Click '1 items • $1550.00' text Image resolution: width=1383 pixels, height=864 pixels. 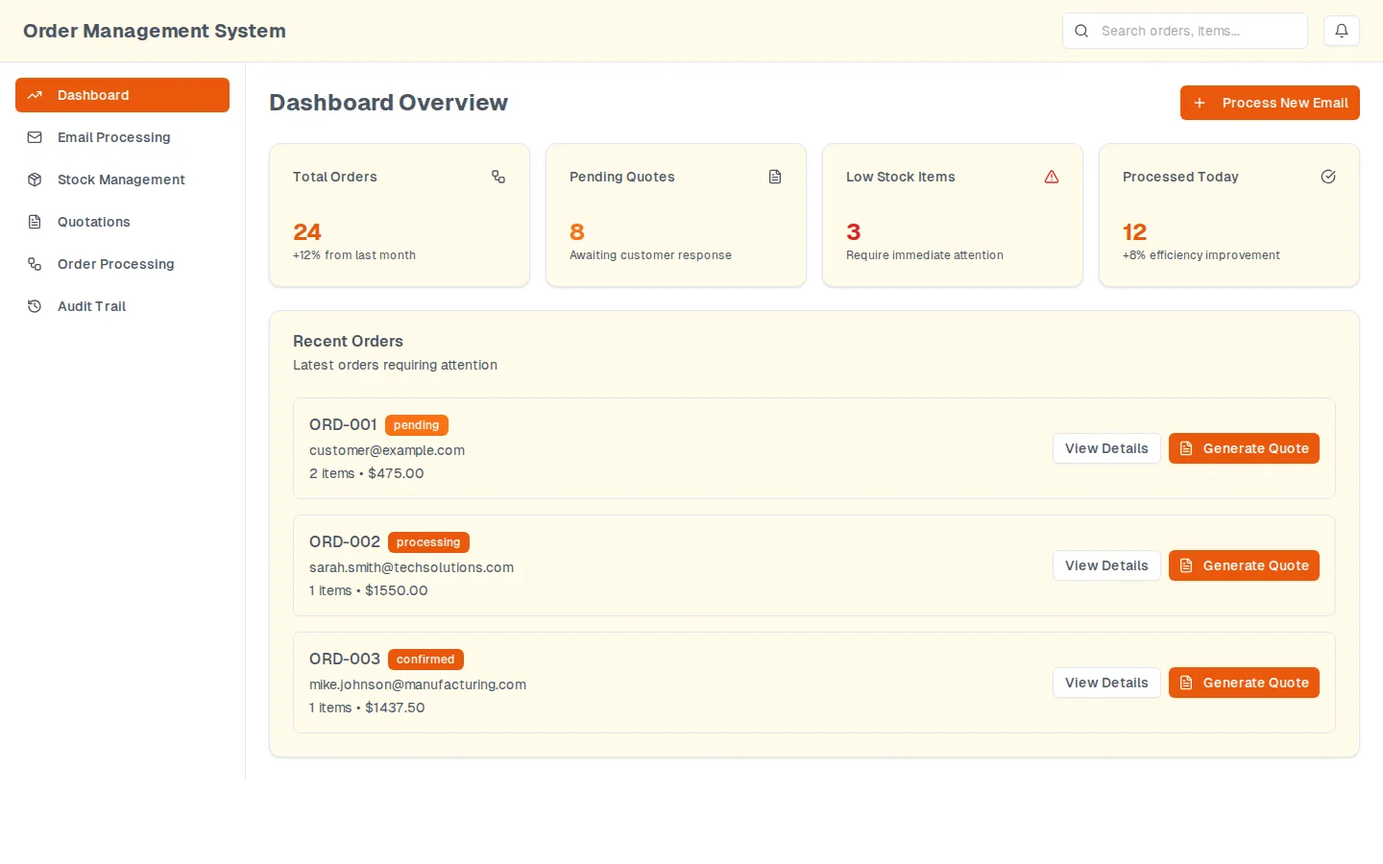pos(369,590)
